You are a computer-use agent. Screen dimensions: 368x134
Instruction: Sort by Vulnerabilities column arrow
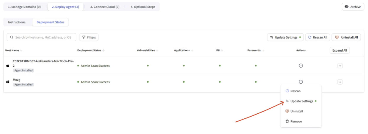pos(157,50)
